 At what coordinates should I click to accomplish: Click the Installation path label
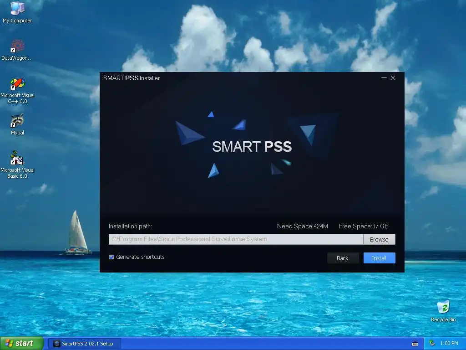(130, 226)
